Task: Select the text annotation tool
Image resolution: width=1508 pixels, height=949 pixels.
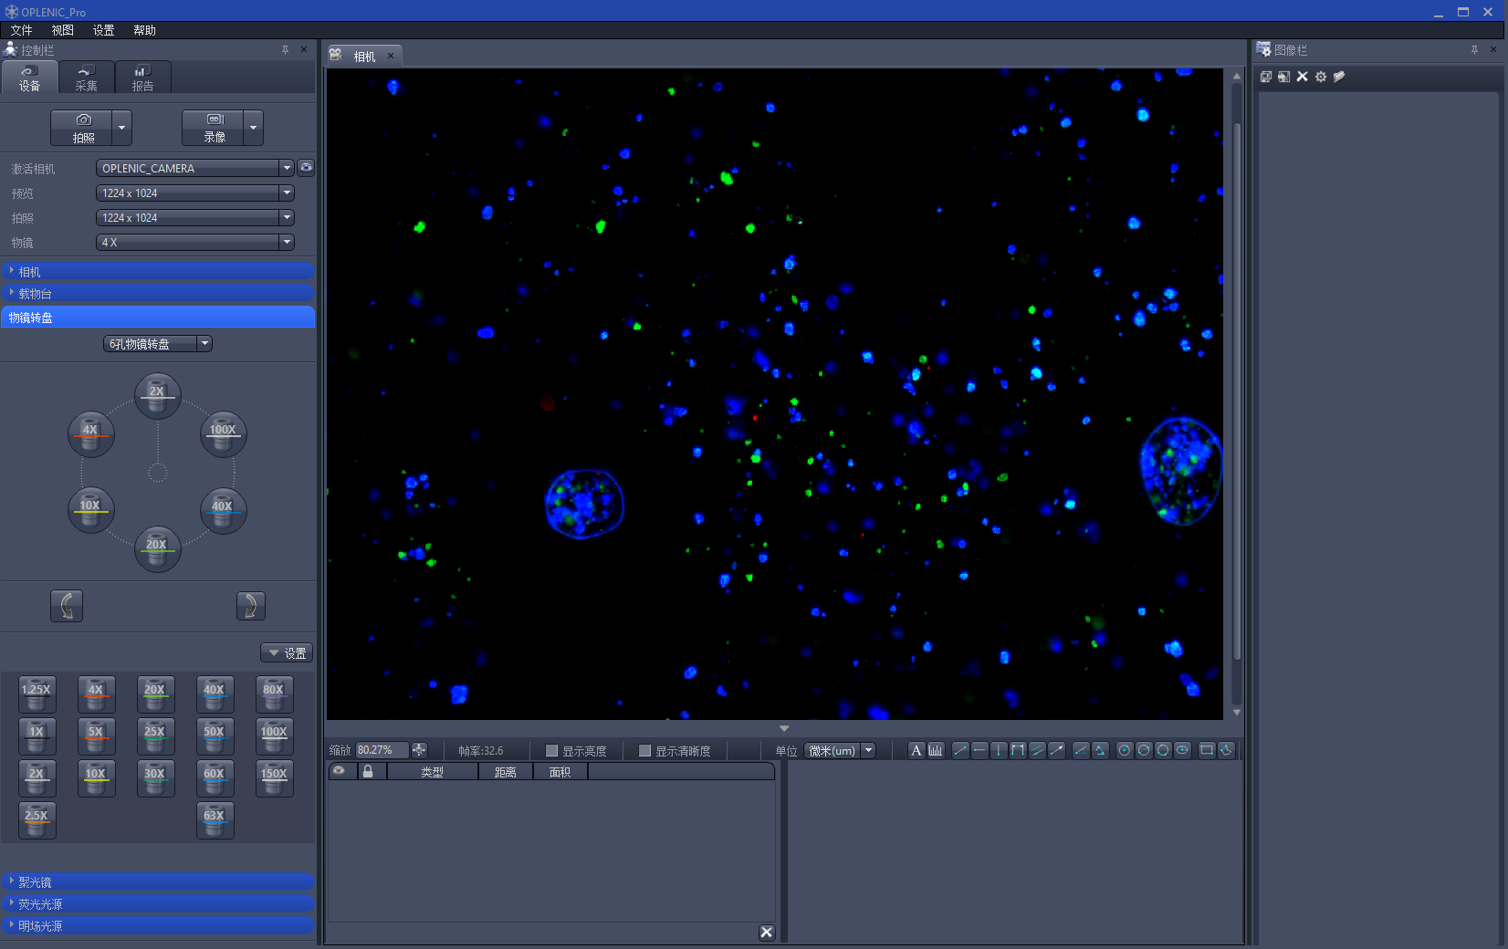Action: (916, 750)
